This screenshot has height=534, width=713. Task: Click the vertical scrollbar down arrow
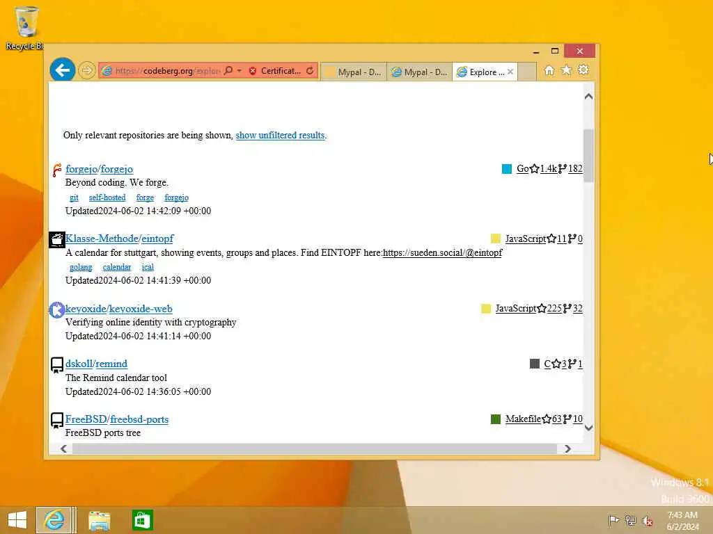click(588, 428)
